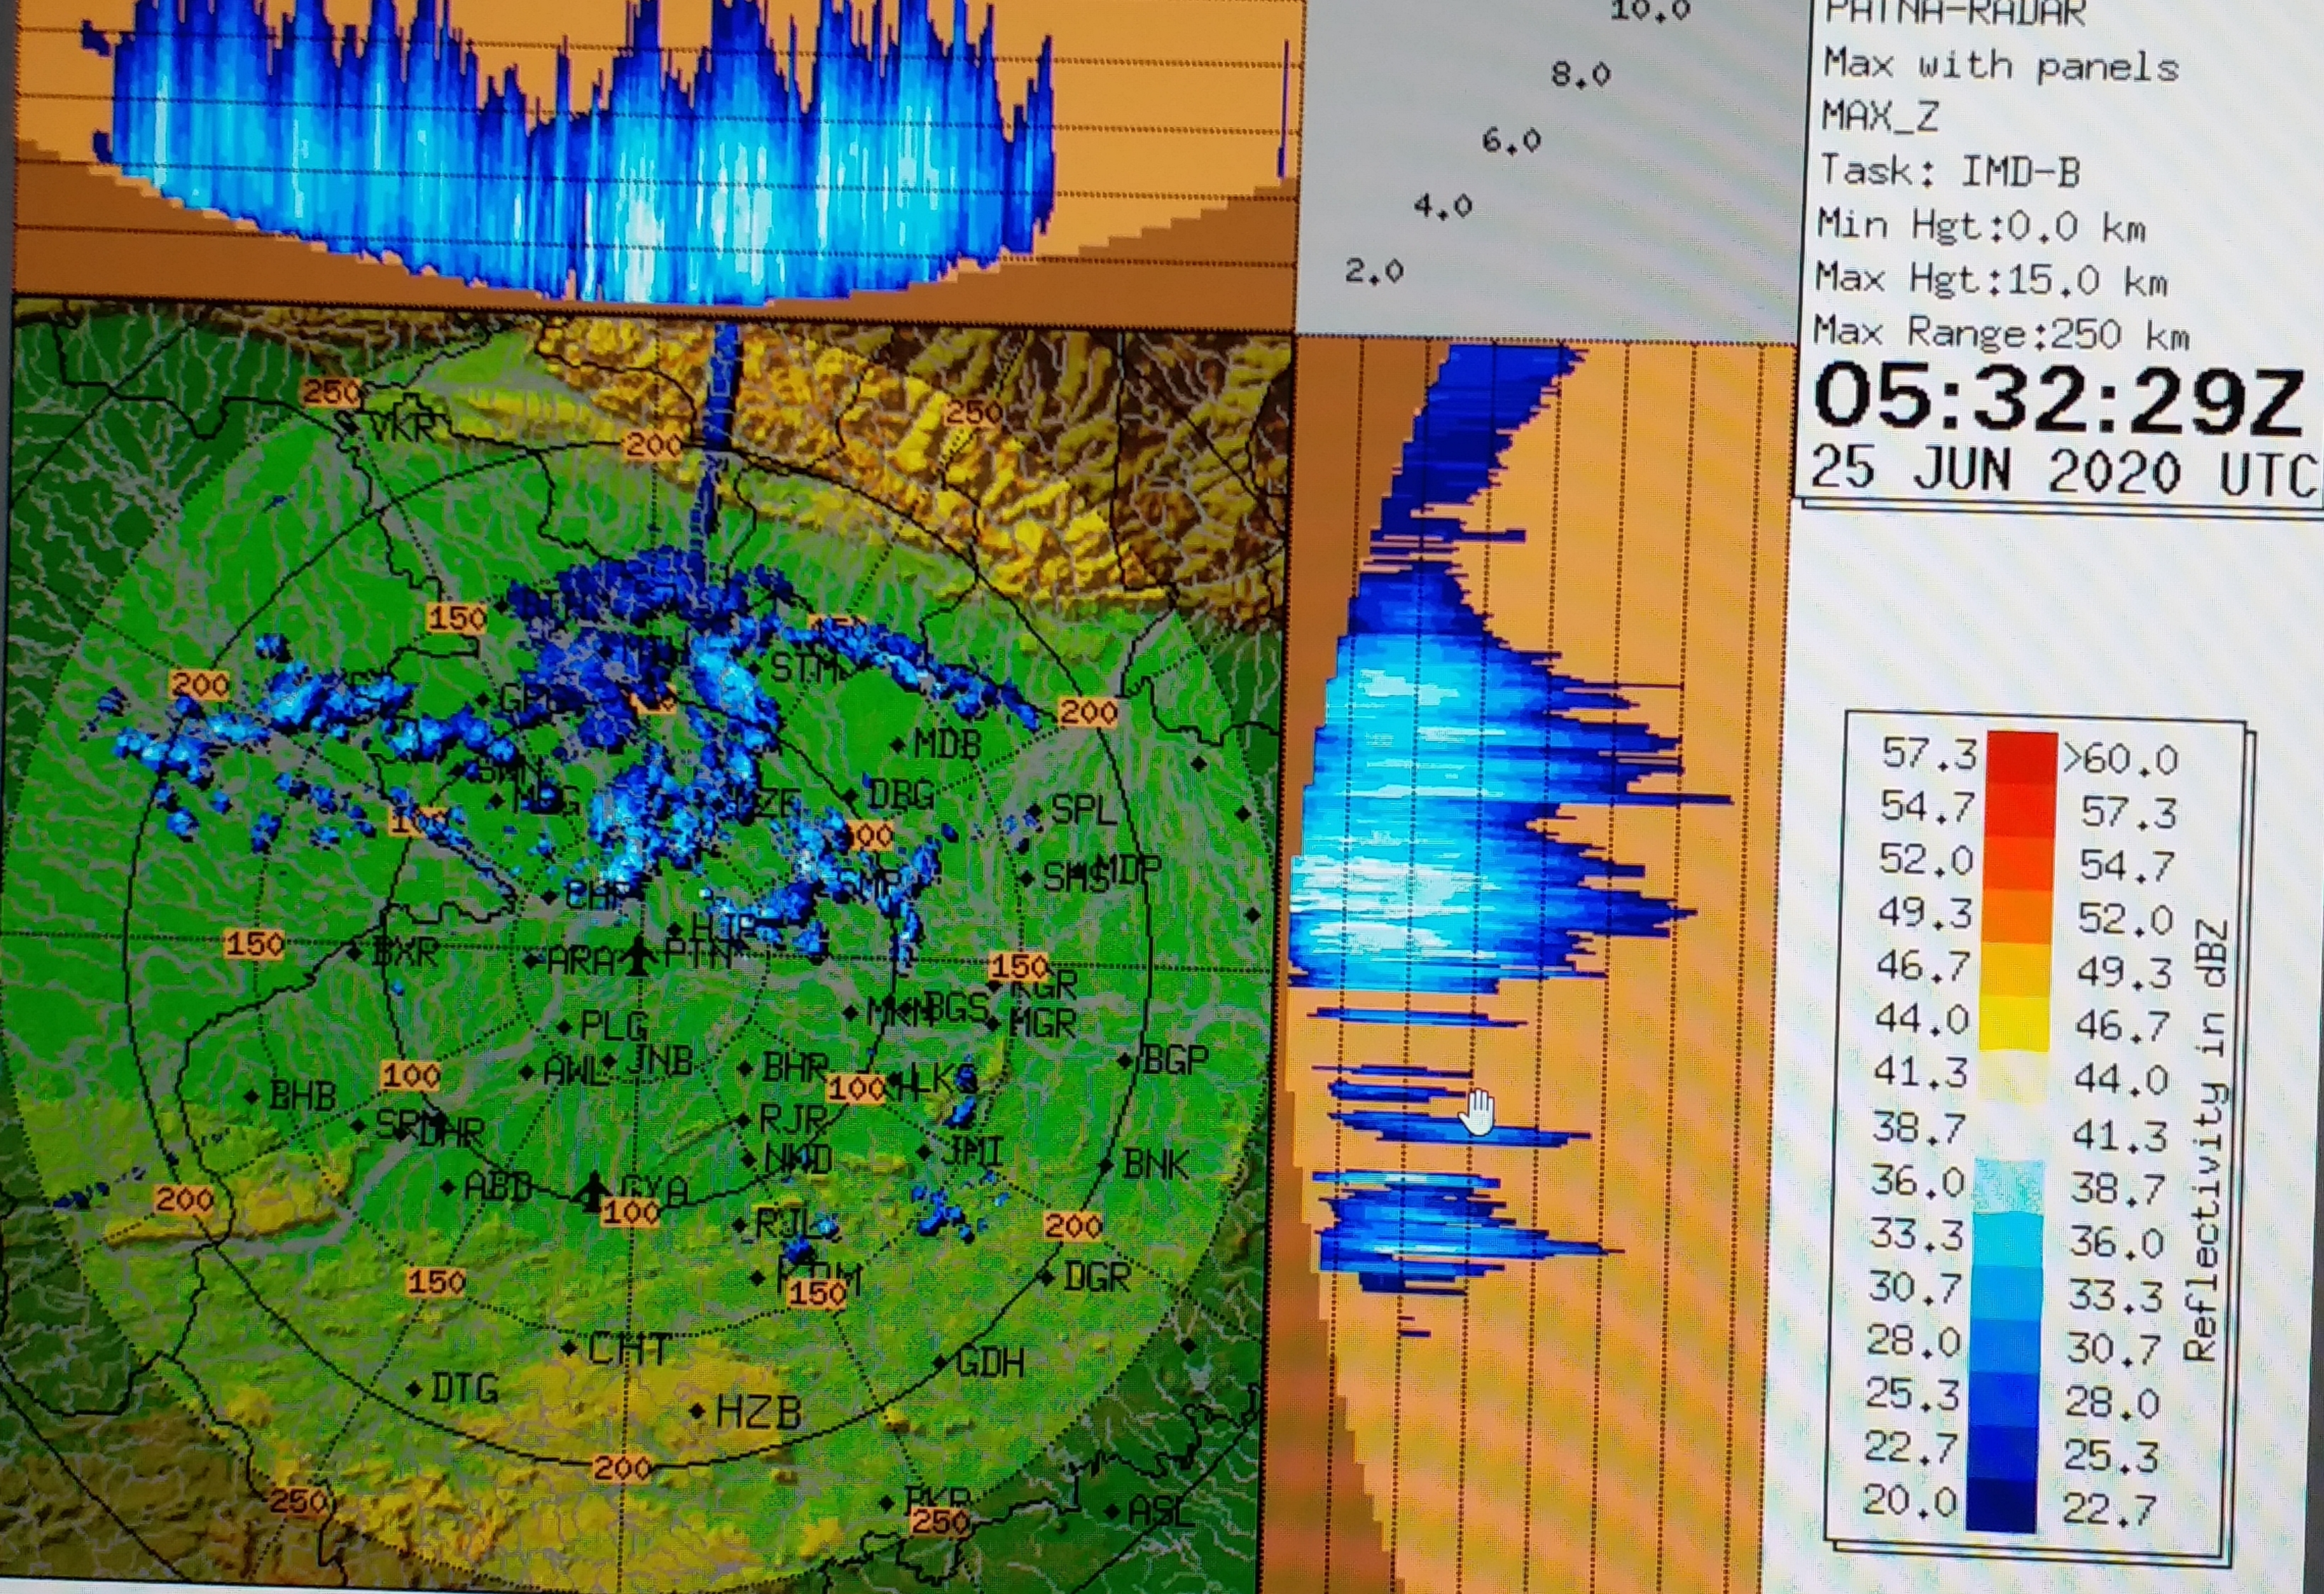
Task: Click the PLG station label
Action: coord(614,1026)
